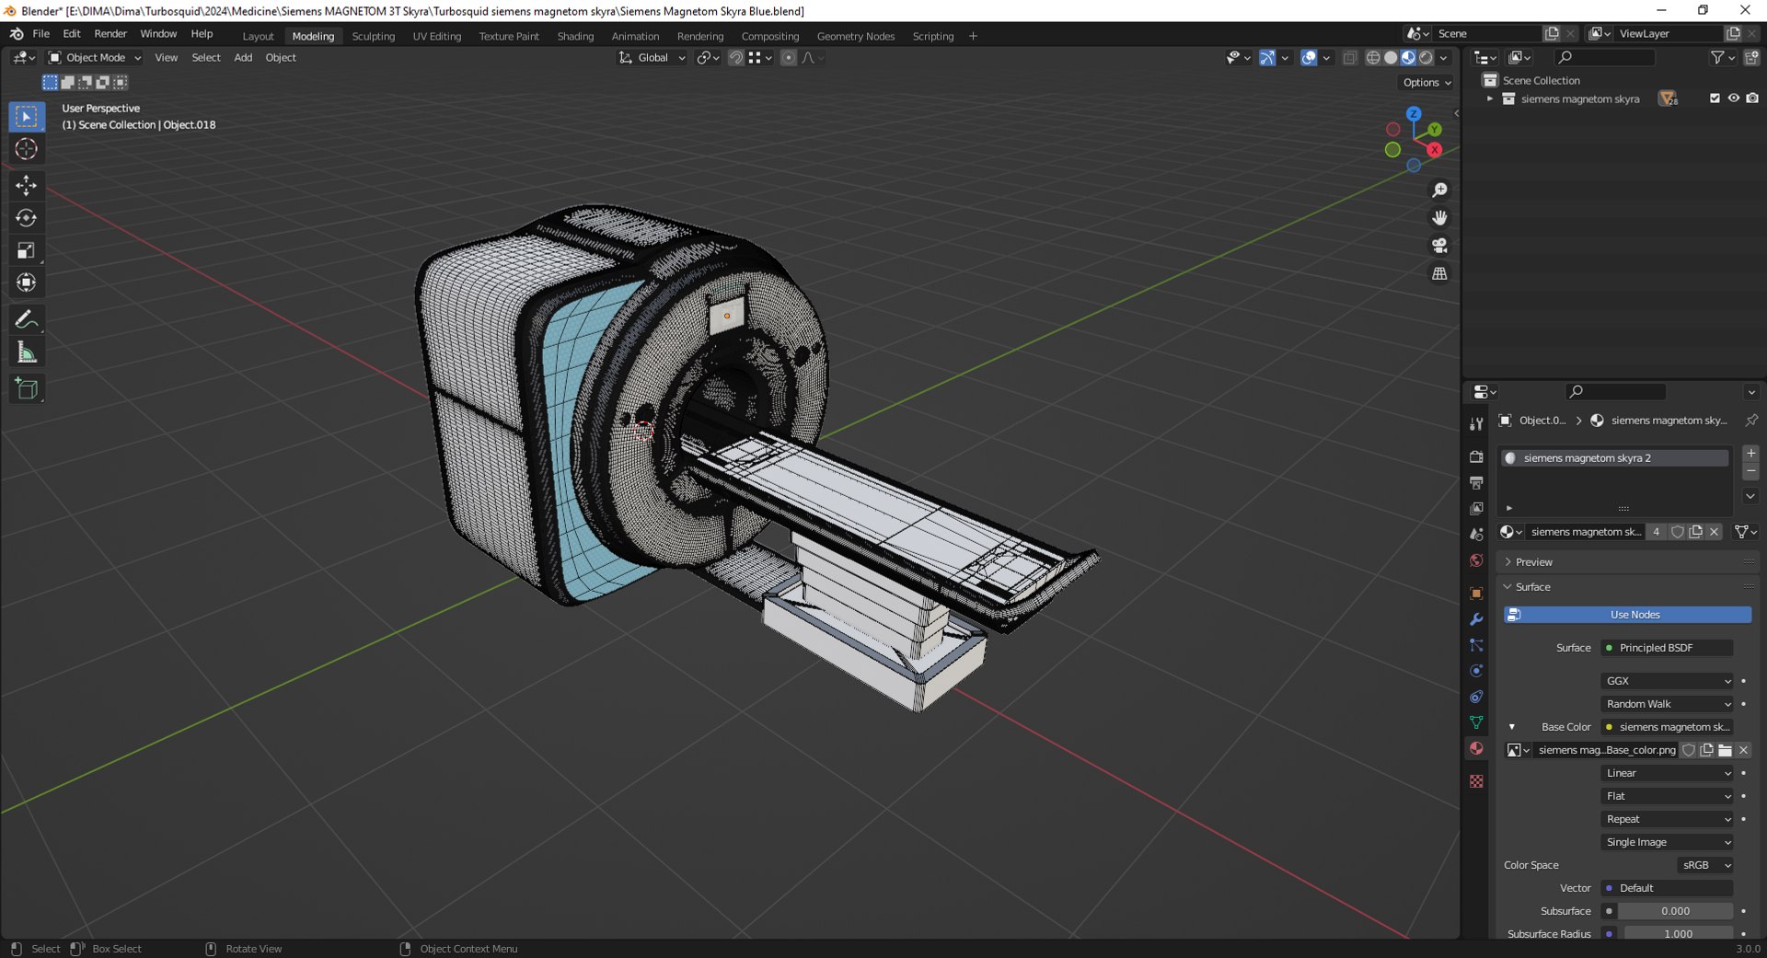This screenshot has height=958, width=1767.
Task: Toggle proportional editing button
Action: (x=788, y=58)
